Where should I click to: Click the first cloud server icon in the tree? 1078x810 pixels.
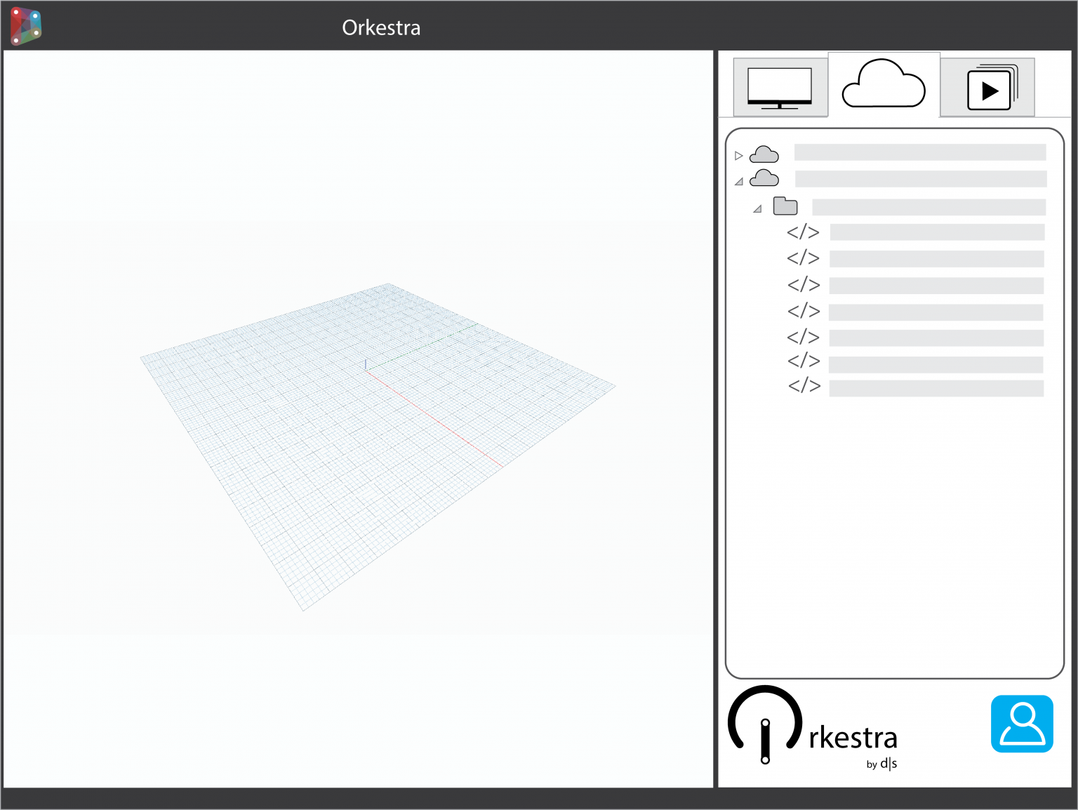[764, 154]
